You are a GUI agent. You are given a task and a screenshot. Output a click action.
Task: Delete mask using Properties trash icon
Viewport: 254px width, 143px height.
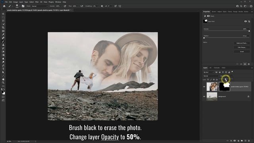pos(249,64)
